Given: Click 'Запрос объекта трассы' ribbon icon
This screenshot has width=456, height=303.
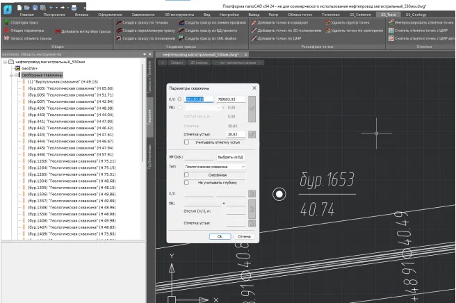Looking at the screenshot, I should pyautogui.click(x=6, y=39).
